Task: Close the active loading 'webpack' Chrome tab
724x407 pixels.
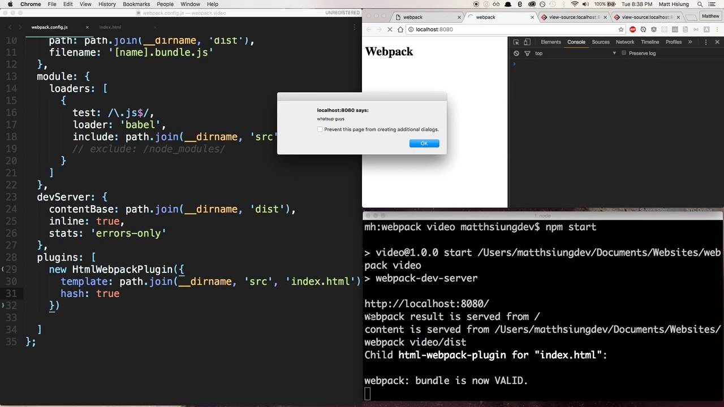Action: coord(532,17)
